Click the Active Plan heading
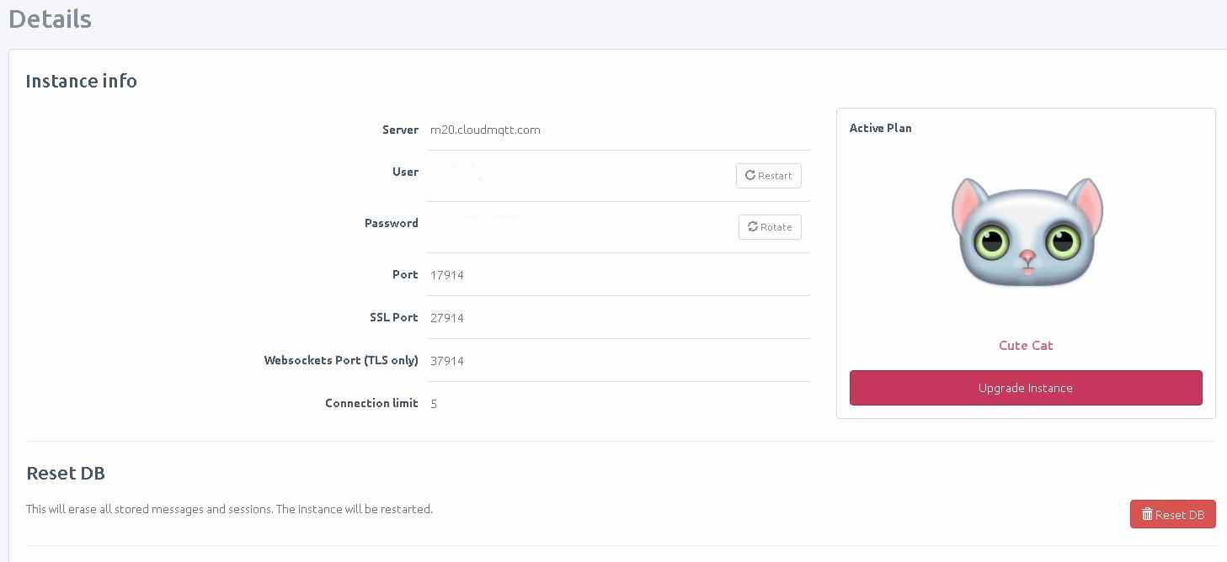Viewport: 1227px width, 562px height. coord(880,128)
